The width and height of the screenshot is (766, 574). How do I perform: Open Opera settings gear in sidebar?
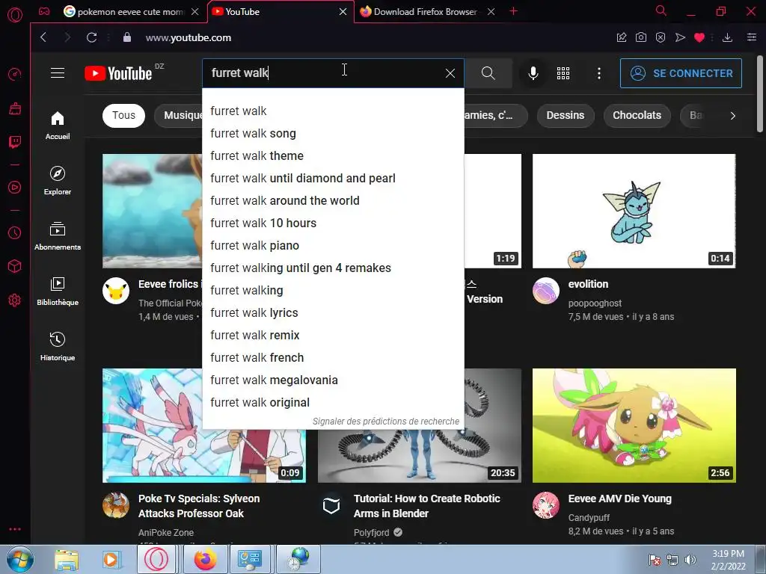point(15,300)
